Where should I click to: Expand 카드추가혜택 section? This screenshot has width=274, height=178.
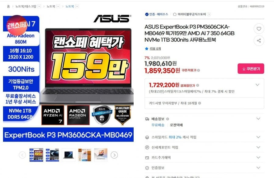coord(258,157)
